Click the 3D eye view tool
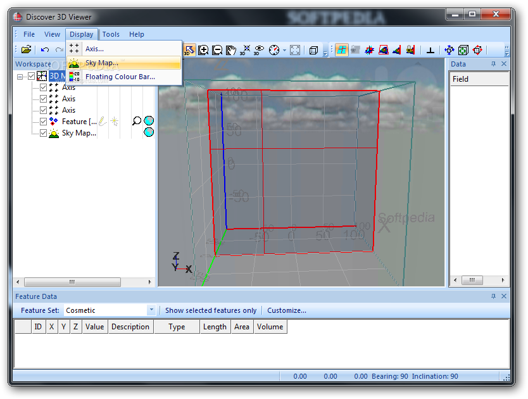The height and width of the screenshot is (399, 528). tap(259, 50)
